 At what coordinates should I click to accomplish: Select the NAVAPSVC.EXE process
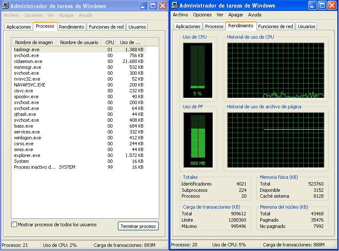[x=79, y=85]
